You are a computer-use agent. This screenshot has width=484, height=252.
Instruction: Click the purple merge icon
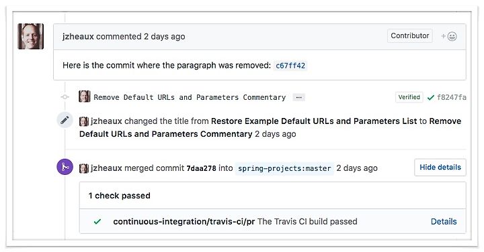pyautogui.click(x=65, y=167)
